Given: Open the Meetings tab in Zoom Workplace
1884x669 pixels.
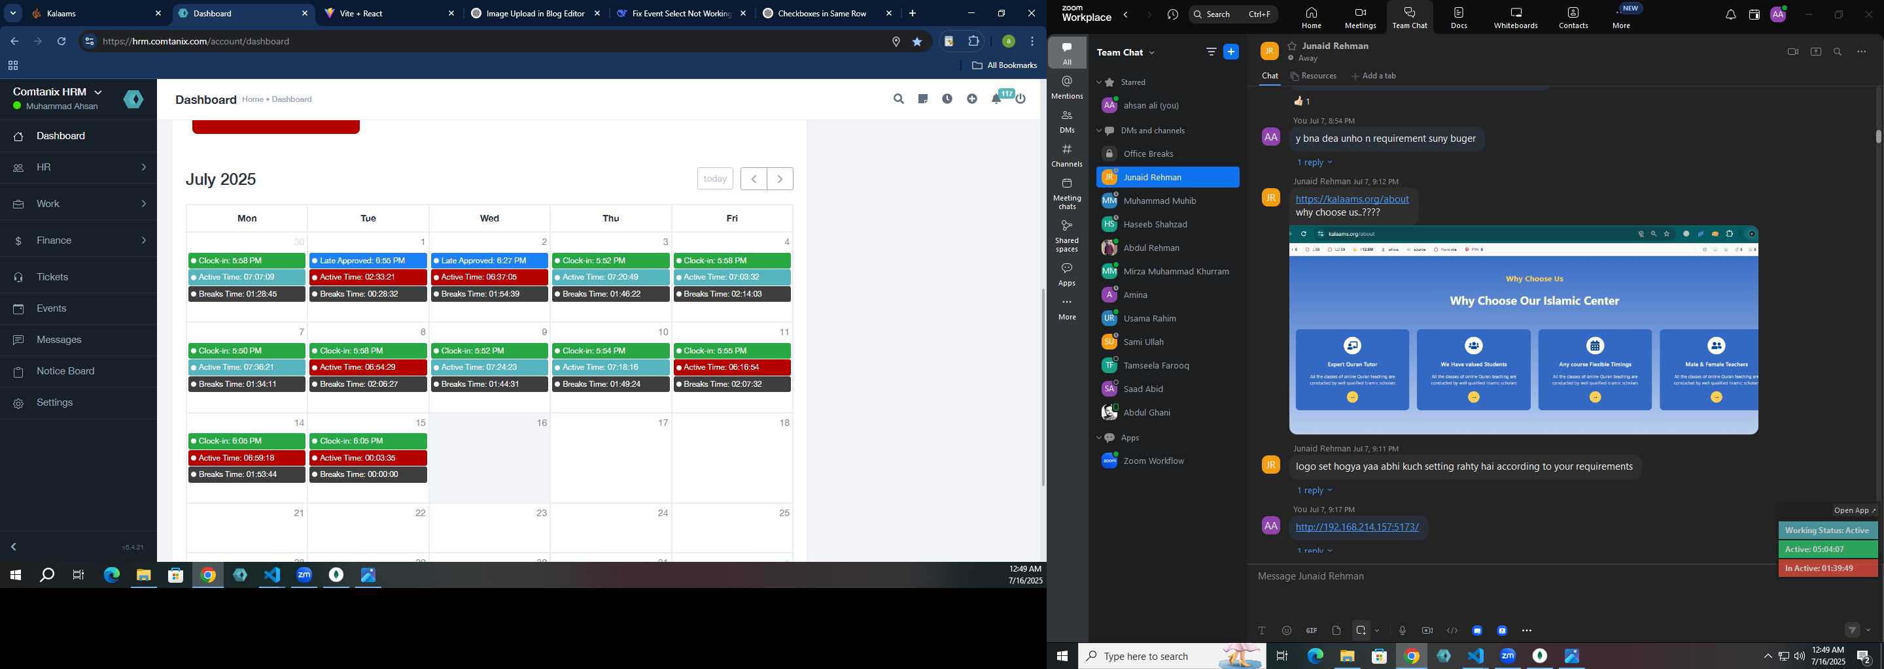Looking at the screenshot, I should click(x=1361, y=18).
